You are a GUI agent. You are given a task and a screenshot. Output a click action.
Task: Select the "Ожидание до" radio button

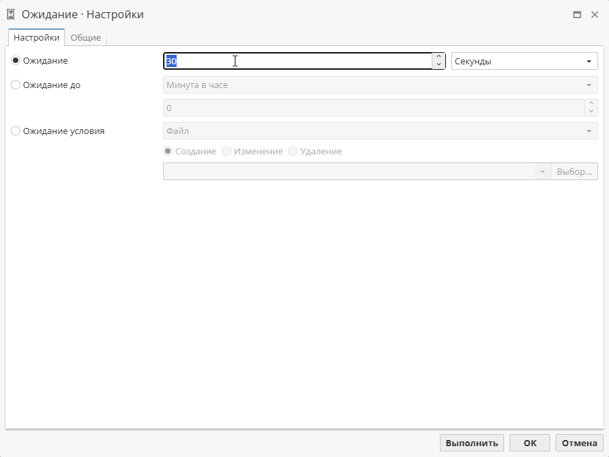click(15, 85)
